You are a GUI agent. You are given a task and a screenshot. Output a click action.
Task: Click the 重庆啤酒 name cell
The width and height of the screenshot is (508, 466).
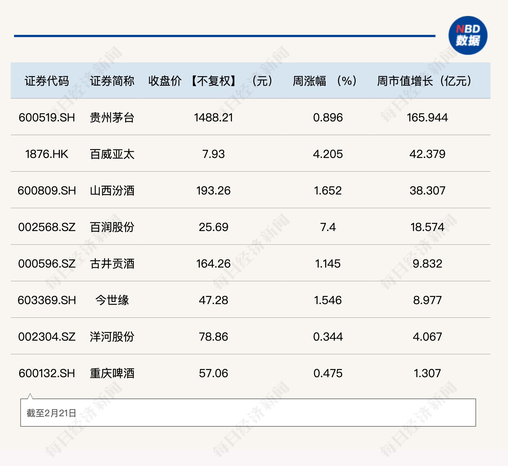point(112,373)
